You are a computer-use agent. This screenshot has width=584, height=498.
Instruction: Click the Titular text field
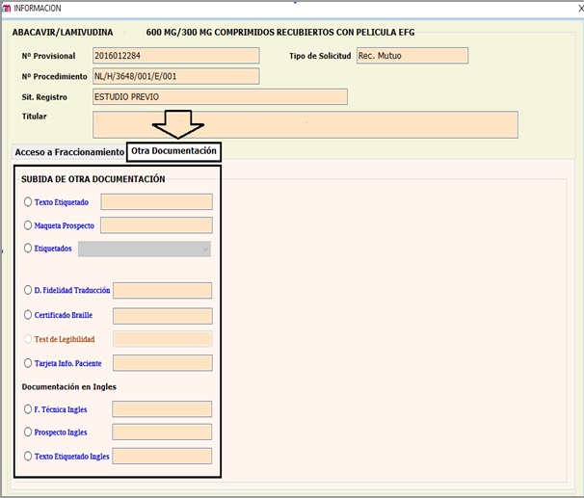[x=305, y=124]
